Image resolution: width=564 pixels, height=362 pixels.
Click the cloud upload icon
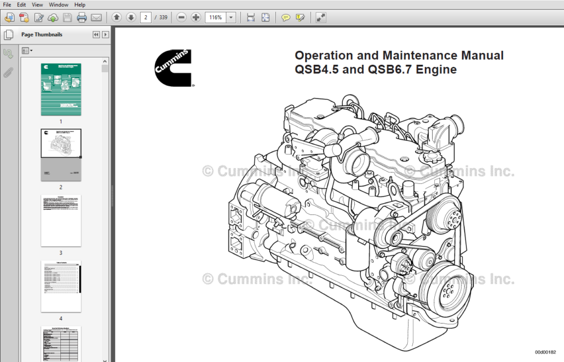click(x=53, y=17)
